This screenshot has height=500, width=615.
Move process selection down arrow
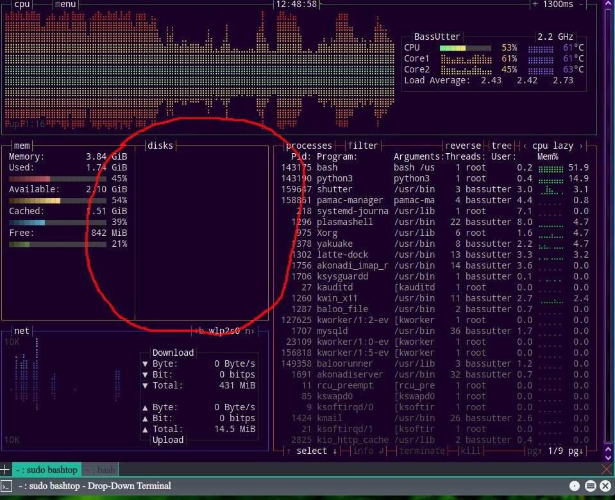click(x=335, y=451)
